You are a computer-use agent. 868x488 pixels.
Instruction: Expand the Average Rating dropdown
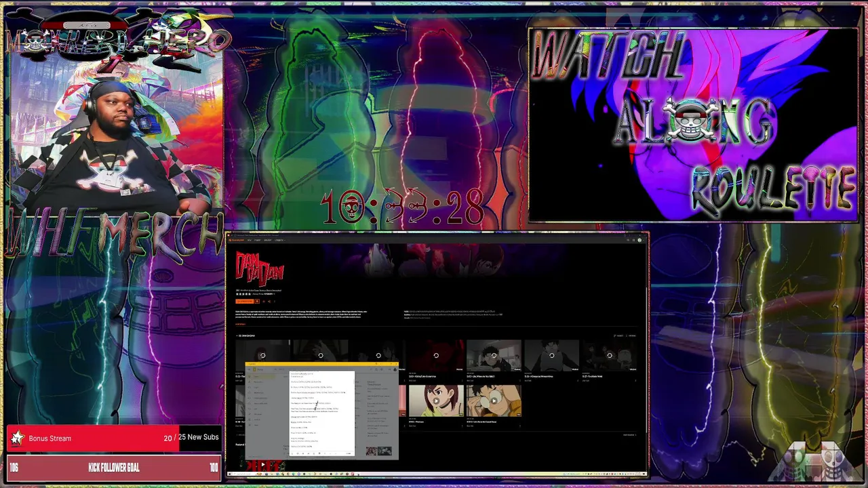[x=263, y=294]
